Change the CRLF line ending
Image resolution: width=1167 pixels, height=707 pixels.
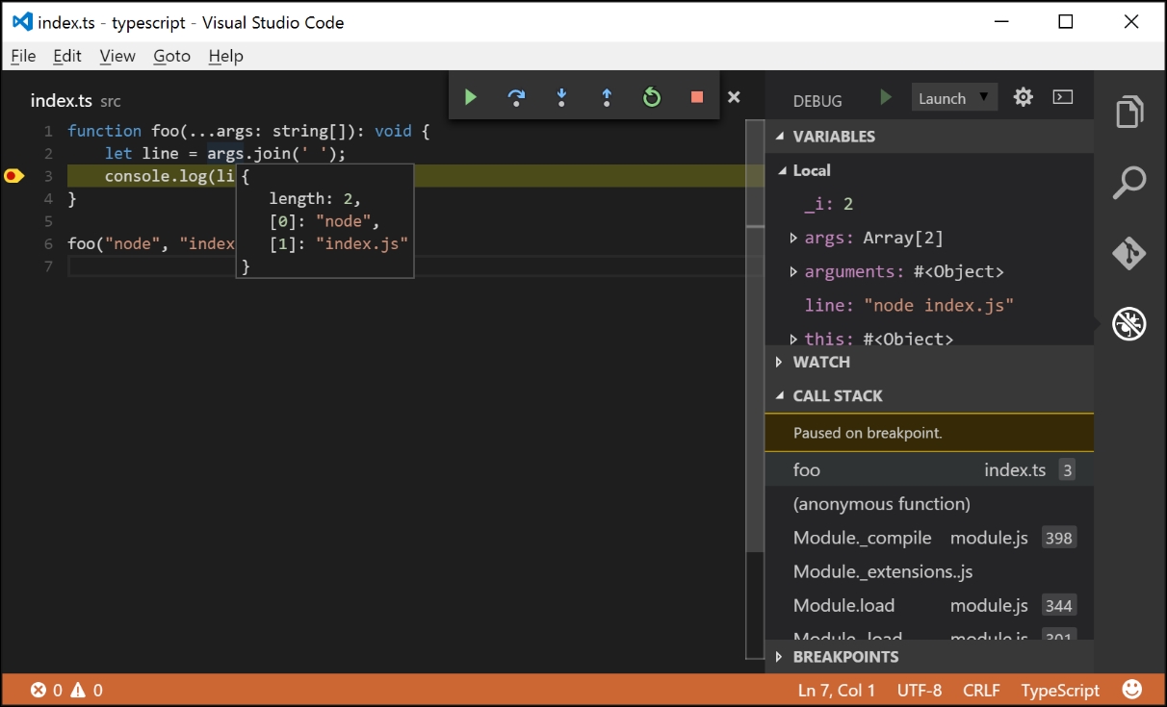981,690
